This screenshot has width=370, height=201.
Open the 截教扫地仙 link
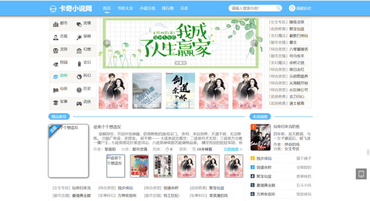[x=299, y=36]
